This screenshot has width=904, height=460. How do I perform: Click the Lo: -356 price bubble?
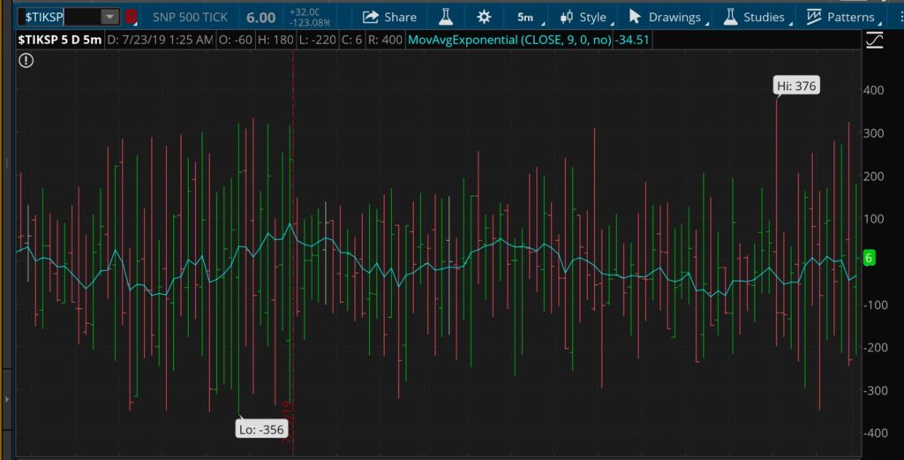260,430
